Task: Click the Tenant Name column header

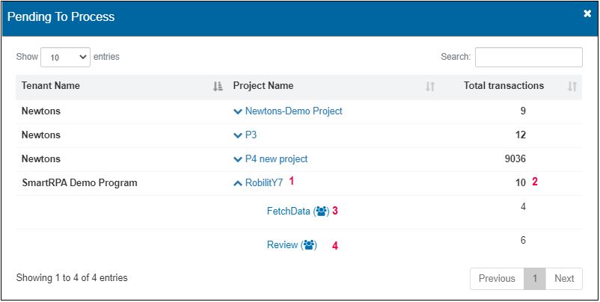Action: pyautogui.click(x=51, y=86)
